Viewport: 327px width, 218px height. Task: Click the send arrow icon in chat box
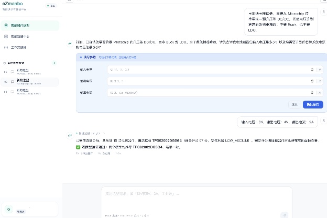click(284, 215)
